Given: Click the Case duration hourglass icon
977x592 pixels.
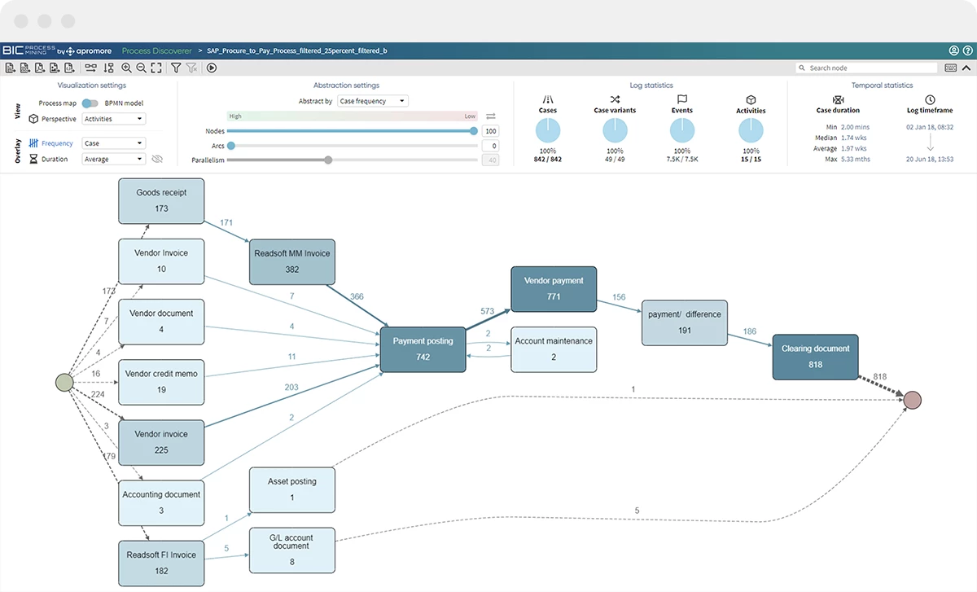Looking at the screenshot, I should click(x=838, y=99).
